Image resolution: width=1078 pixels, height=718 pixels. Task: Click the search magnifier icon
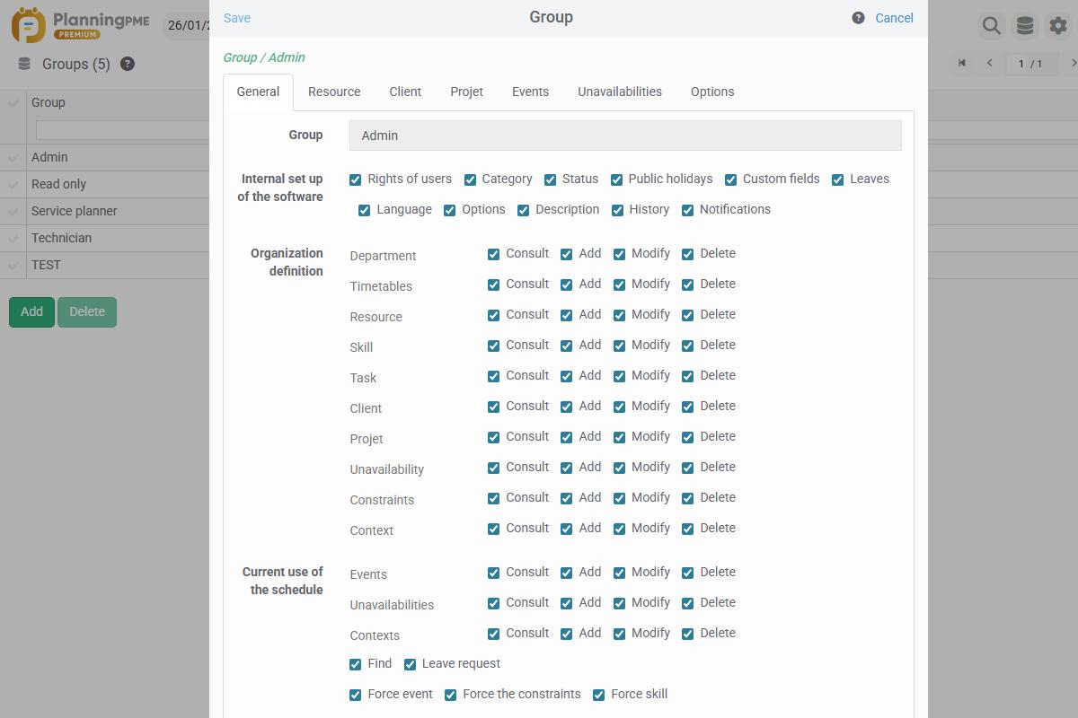[x=992, y=26]
